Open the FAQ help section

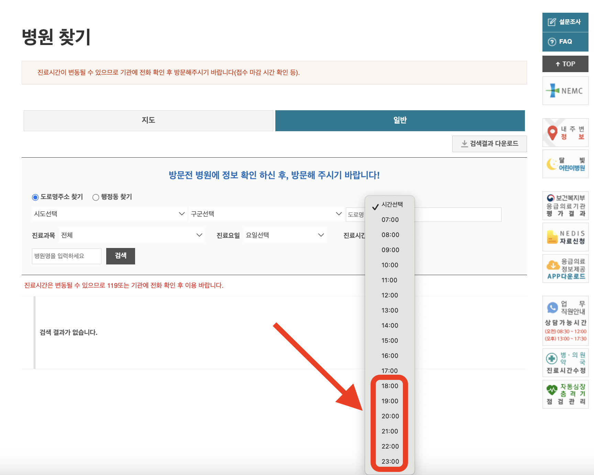pos(565,42)
